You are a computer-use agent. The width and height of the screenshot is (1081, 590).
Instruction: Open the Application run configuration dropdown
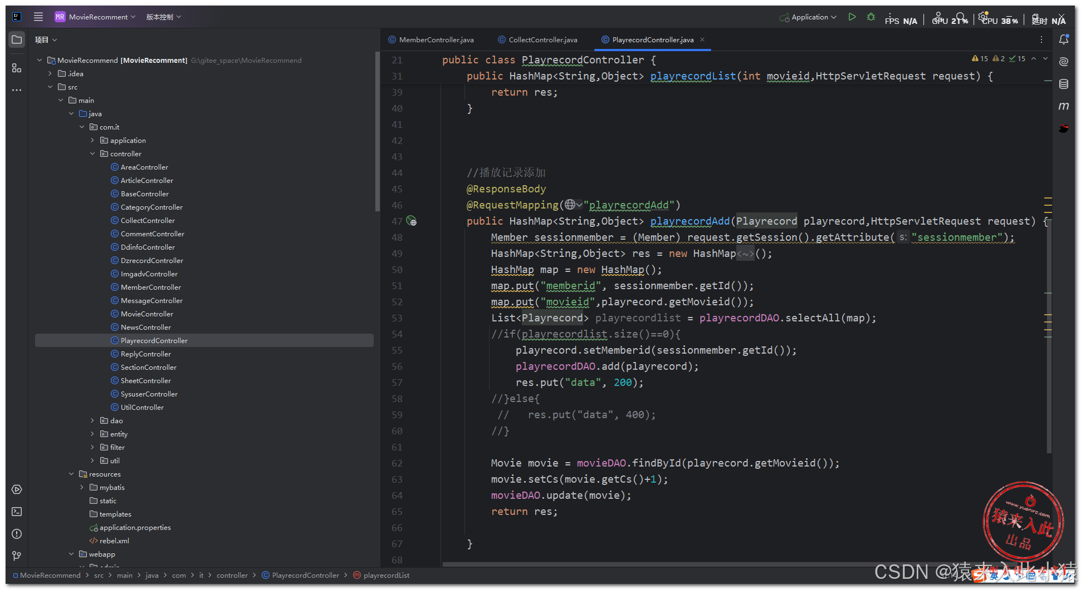[x=808, y=17]
